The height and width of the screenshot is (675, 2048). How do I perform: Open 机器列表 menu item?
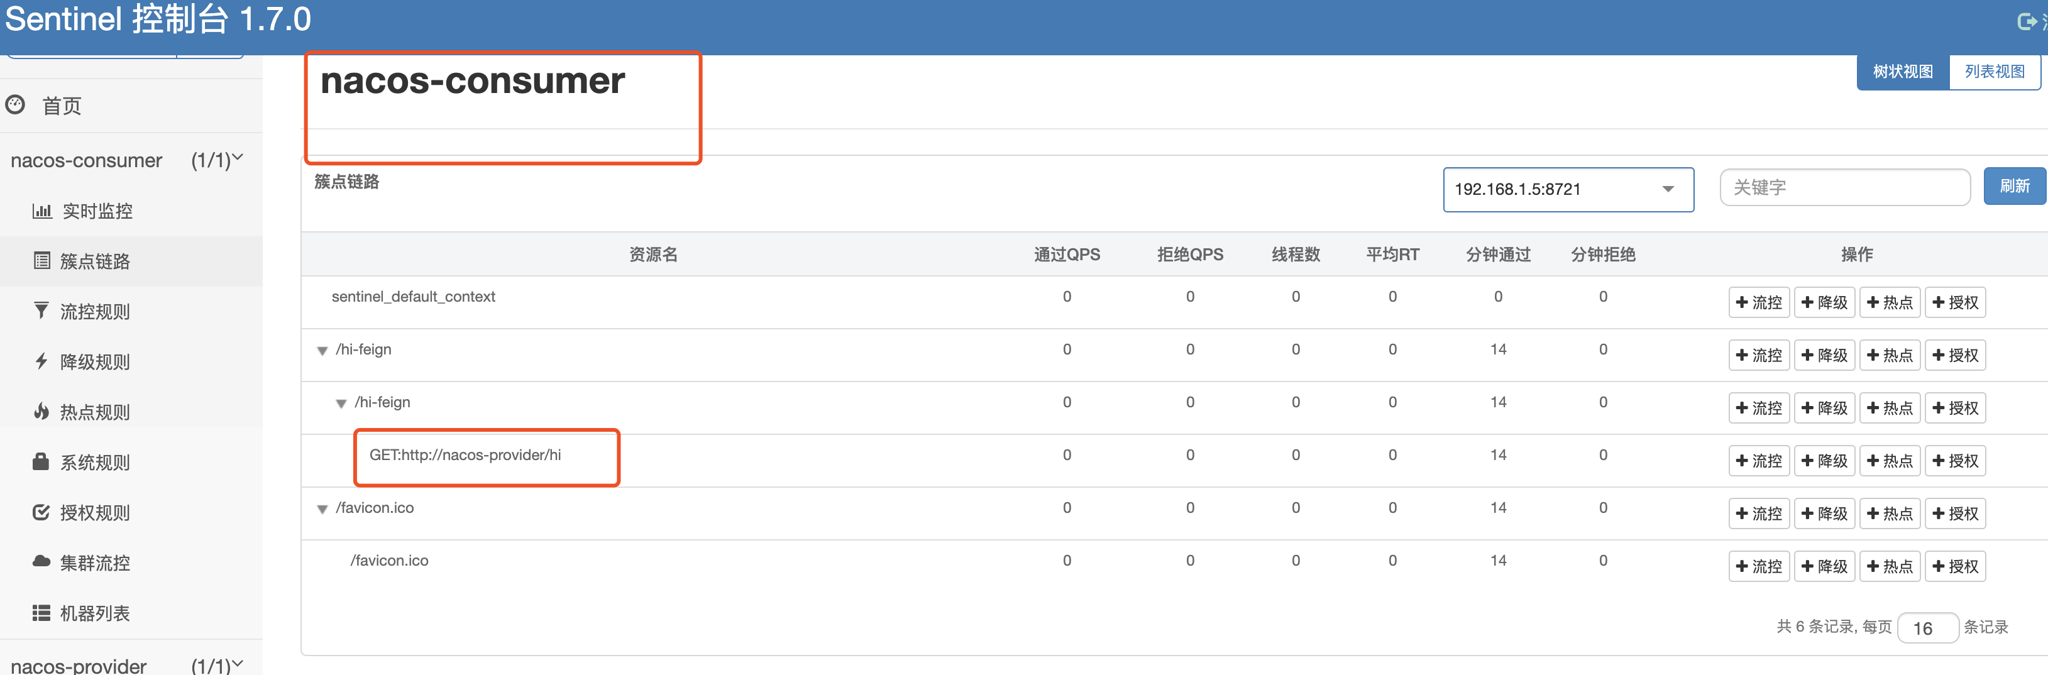[96, 613]
